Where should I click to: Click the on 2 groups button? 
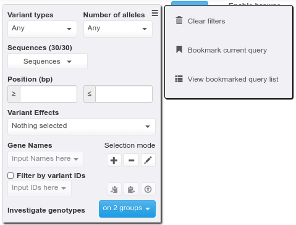pos(127,209)
